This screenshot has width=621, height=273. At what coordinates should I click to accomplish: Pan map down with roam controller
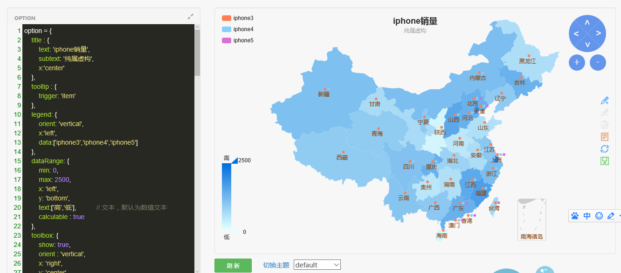point(587,44)
